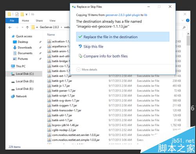The height and width of the screenshot is (154, 196).
Task: Select This PC in navigation pane
Action: pos(21,66)
